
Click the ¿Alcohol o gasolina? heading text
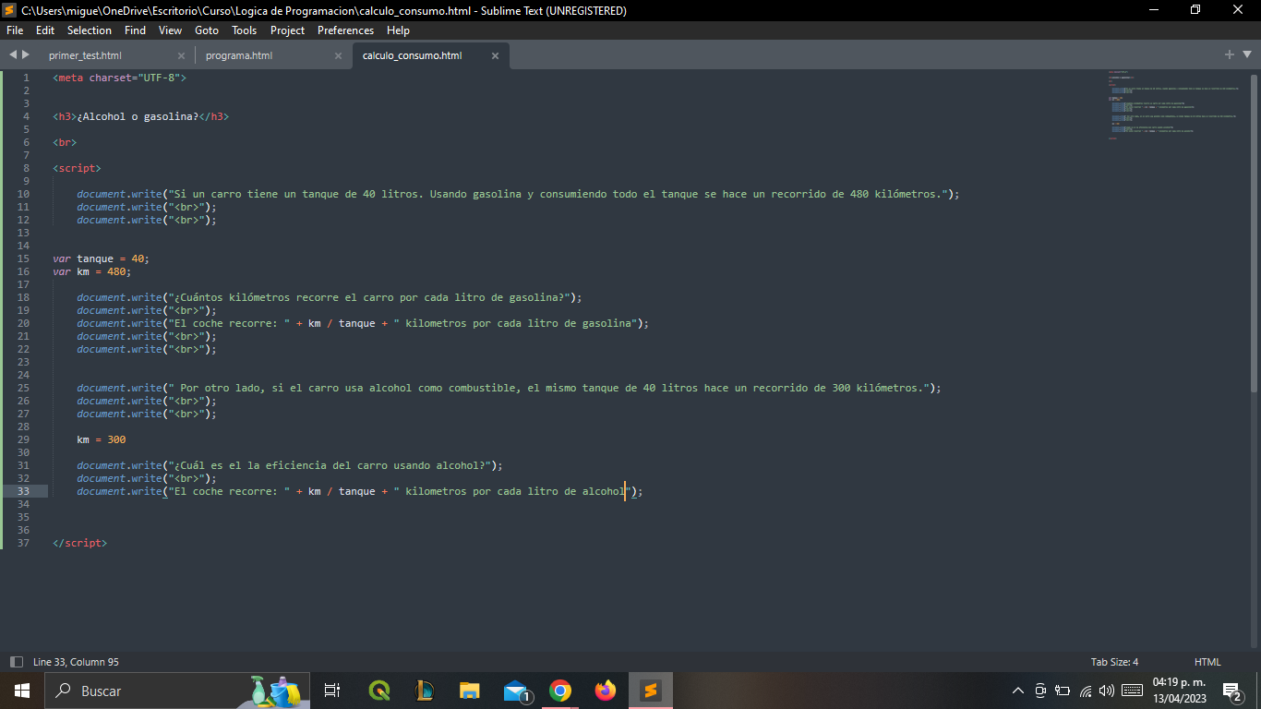138,116
